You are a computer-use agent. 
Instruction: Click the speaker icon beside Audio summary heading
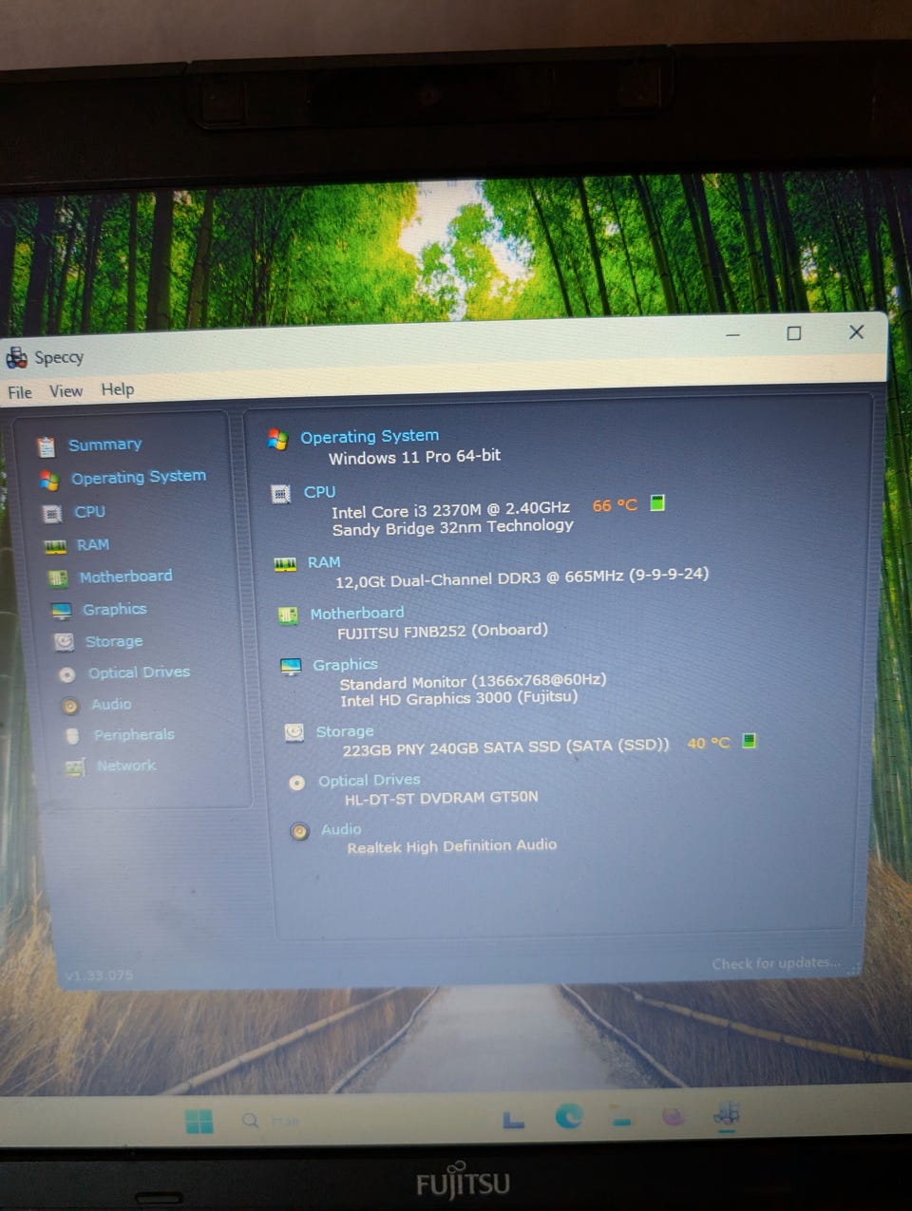pyautogui.click(x=299, y=832)
